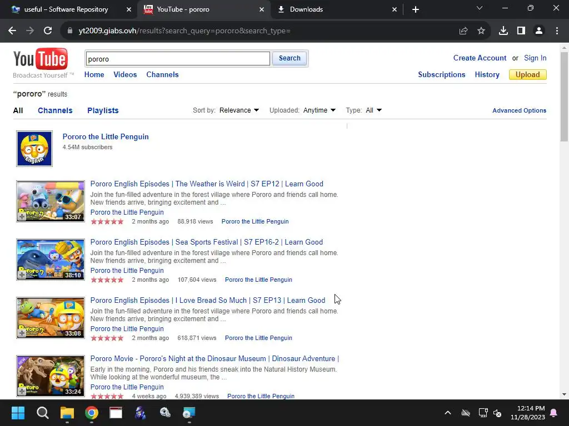Open the 33:08 I Love Bread thumbnail

click(x=51, y=318)
